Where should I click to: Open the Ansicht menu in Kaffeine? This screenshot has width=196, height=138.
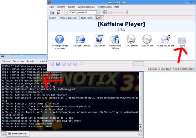(61, 7)
